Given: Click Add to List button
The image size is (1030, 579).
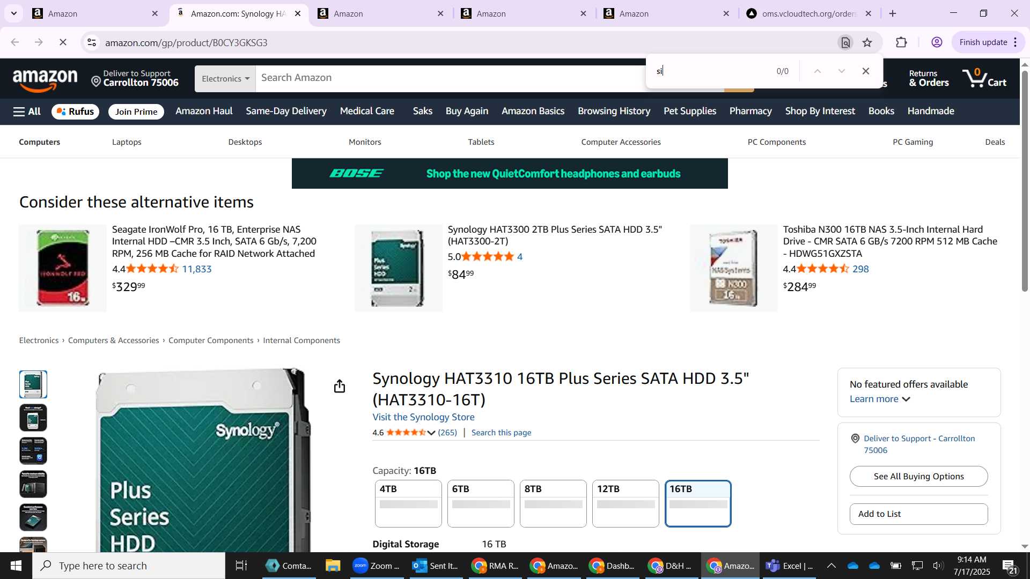Looking at the screenshot, I should [918, 514].
